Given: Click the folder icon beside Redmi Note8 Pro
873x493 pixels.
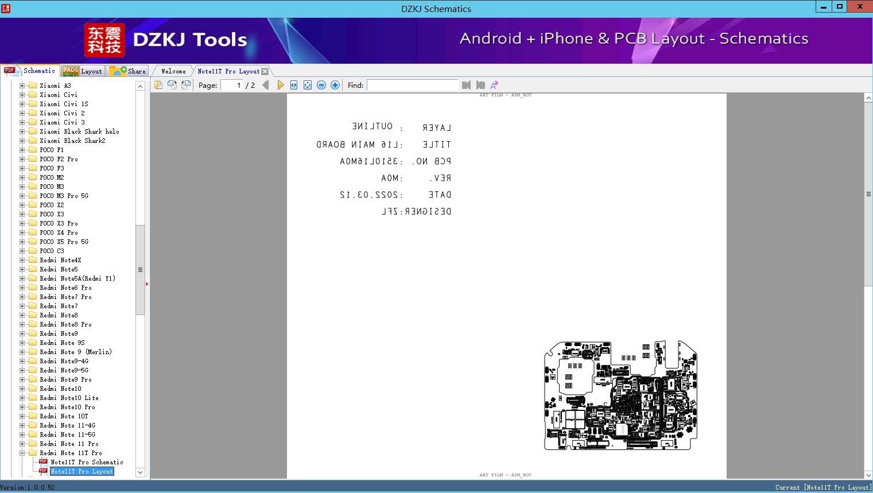Looking at the screenshot, I should click(33, 324).
